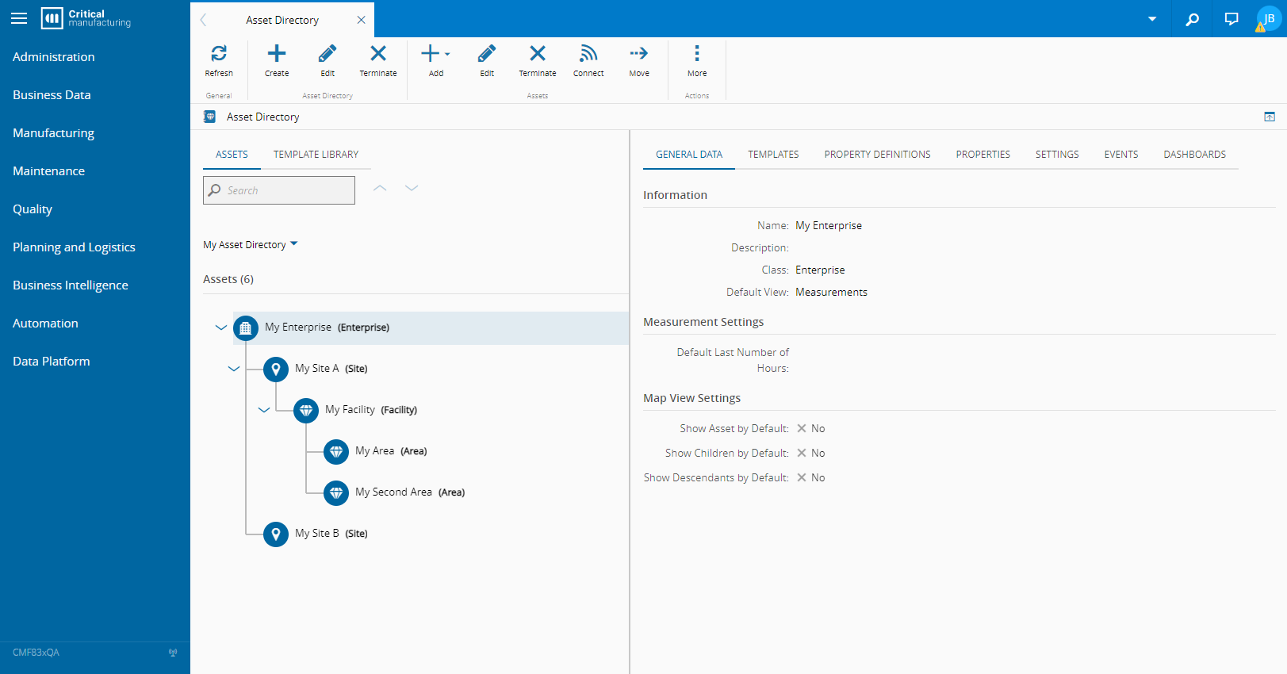This screenshot has width=1287, height=674.
Task: Open the chat messages icon
Action: [x=1231, y=19]
